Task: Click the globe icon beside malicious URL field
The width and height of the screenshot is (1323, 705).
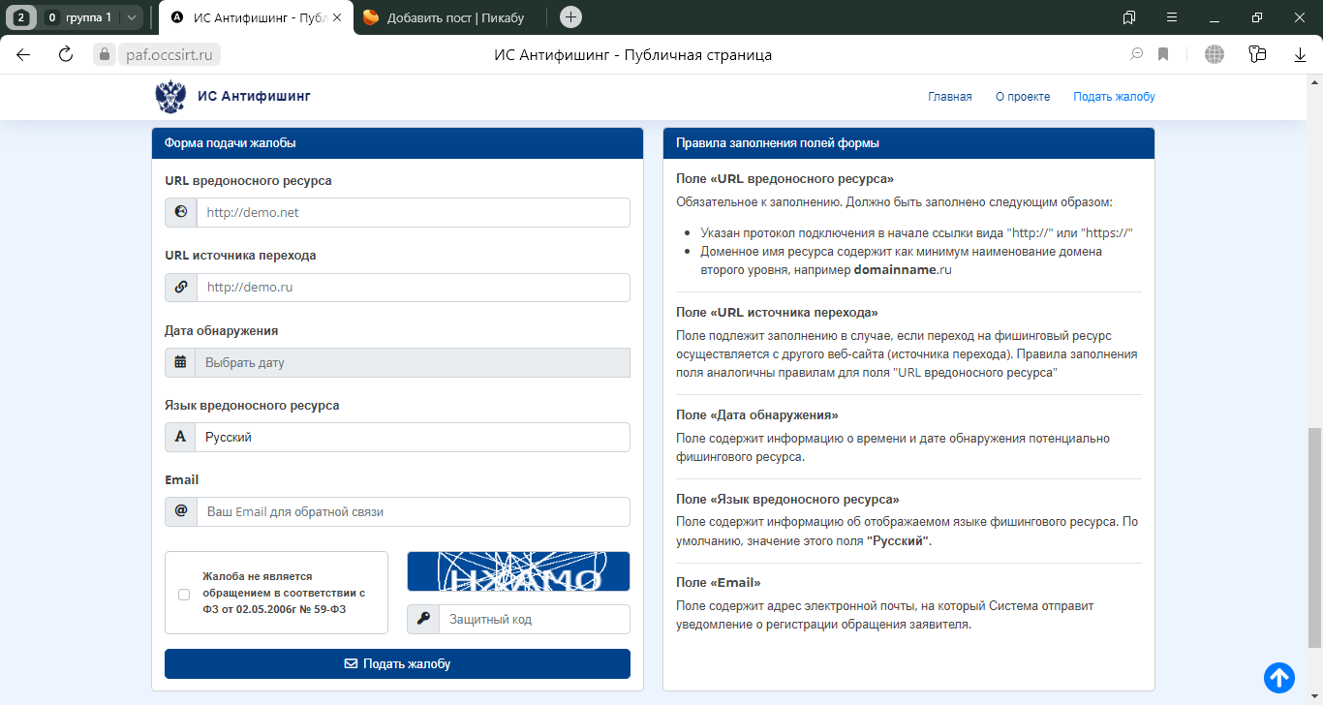Action: click(181, 213)
